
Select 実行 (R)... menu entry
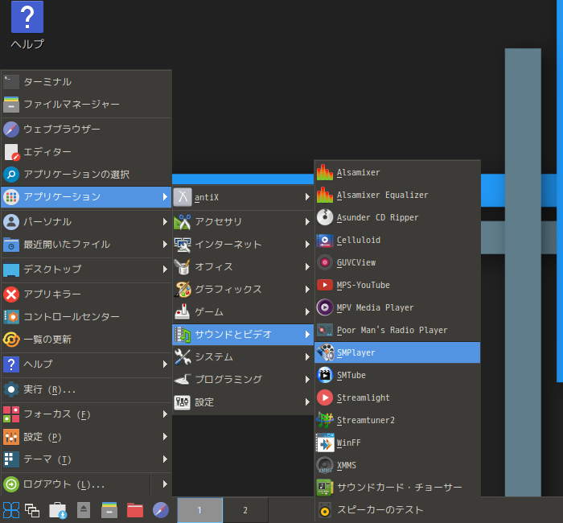86,389
